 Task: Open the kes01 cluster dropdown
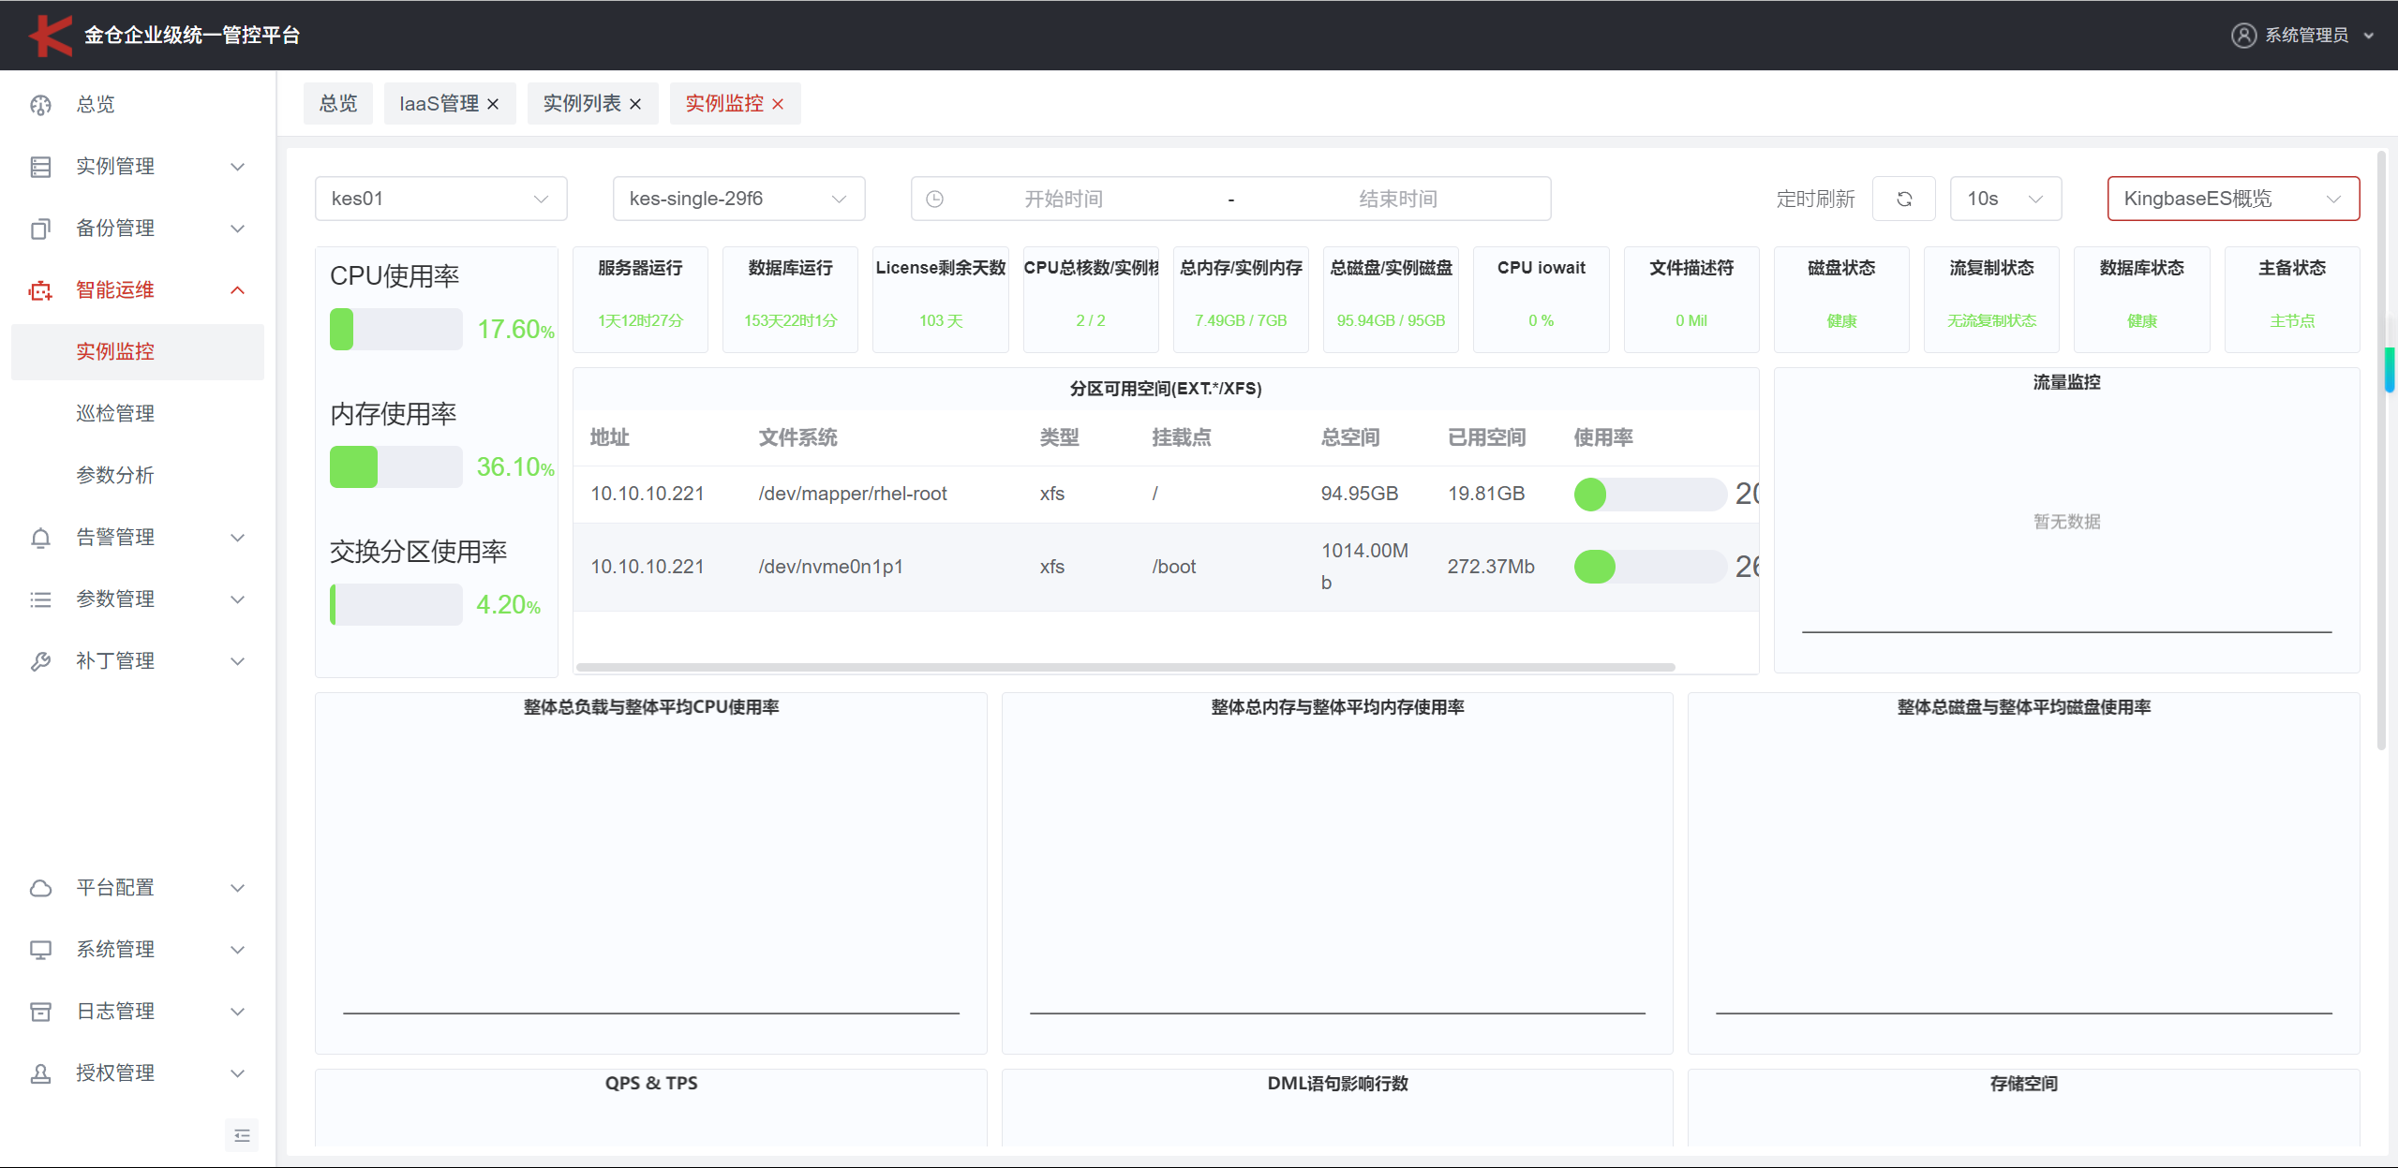pyautogui.click(x=440, y=199)
